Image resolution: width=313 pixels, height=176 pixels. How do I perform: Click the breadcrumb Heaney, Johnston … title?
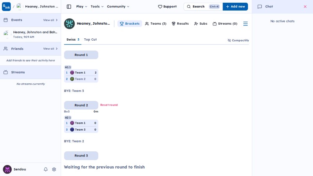[41, 7]
